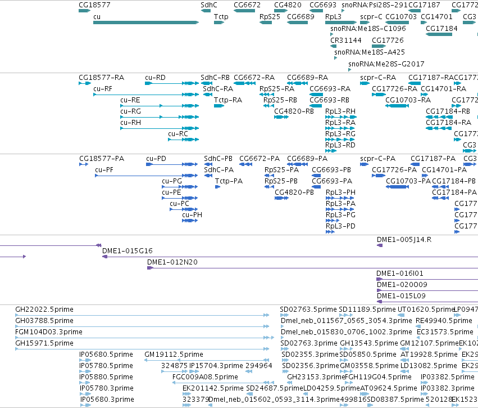Click the CG17726-PA protein label
Viewport: 478px width, 408px height.
394,170
